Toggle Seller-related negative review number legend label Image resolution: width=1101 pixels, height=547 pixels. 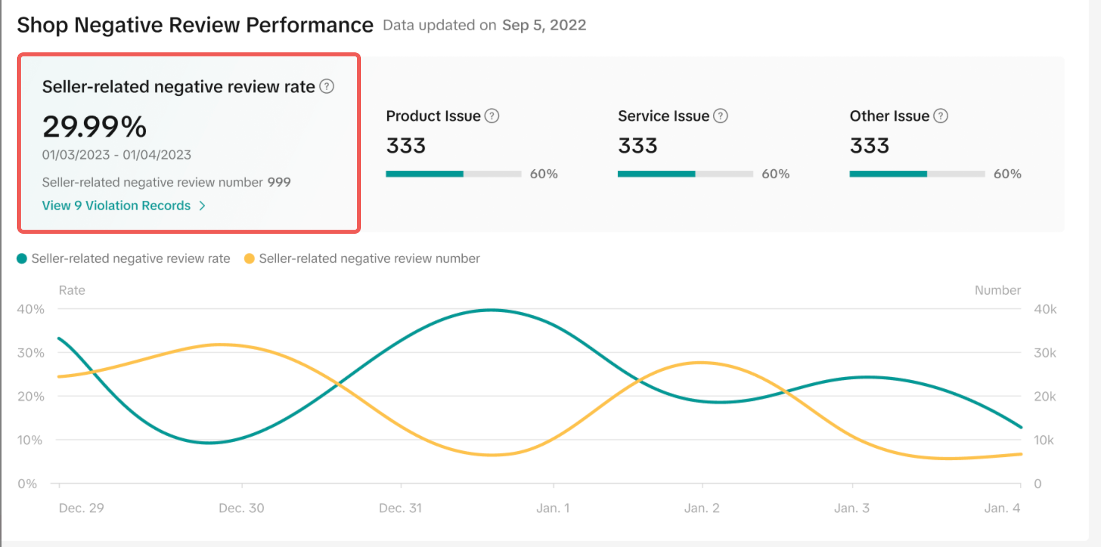369,258
